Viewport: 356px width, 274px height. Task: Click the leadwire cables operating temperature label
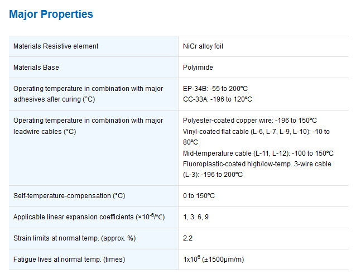(x=88, y=126)
